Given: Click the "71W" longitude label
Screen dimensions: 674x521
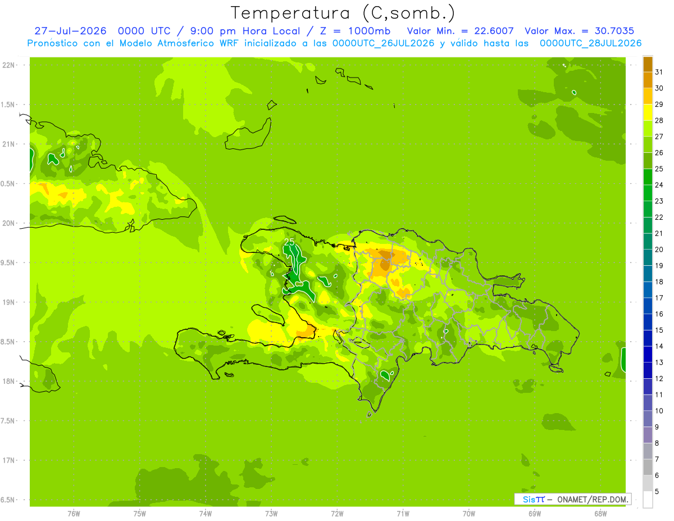Looking at the screenshot, I should [x=403, y=514].
